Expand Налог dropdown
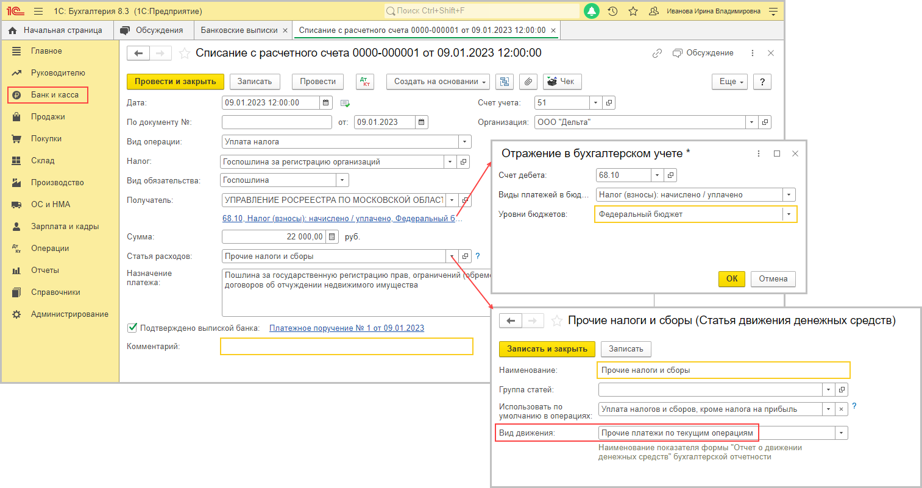 click(451, 162)
